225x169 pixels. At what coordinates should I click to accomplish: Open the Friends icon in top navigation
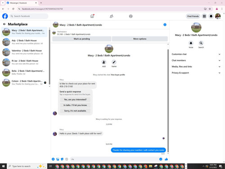click(112, 16)
